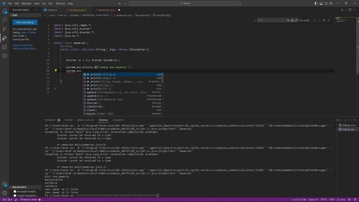Open the Terminal menu
Image resolution: width=359 pixels, height=202 pixels.
(x=60, y=3)
